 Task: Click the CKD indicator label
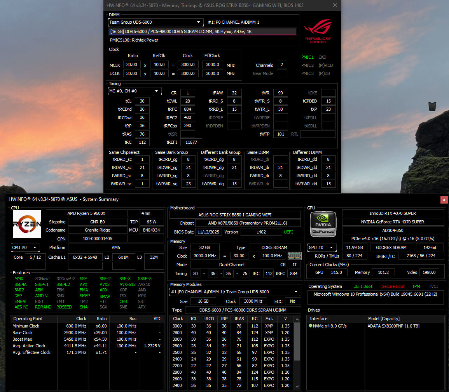[x=322, y=57]
